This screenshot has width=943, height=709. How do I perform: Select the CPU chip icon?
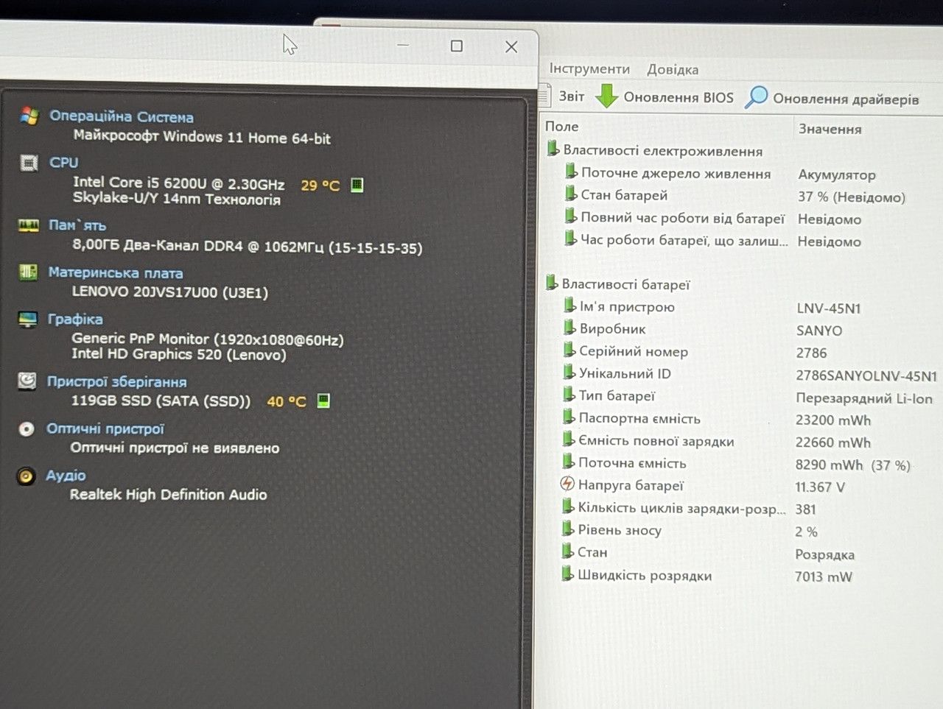coord(29,163)
